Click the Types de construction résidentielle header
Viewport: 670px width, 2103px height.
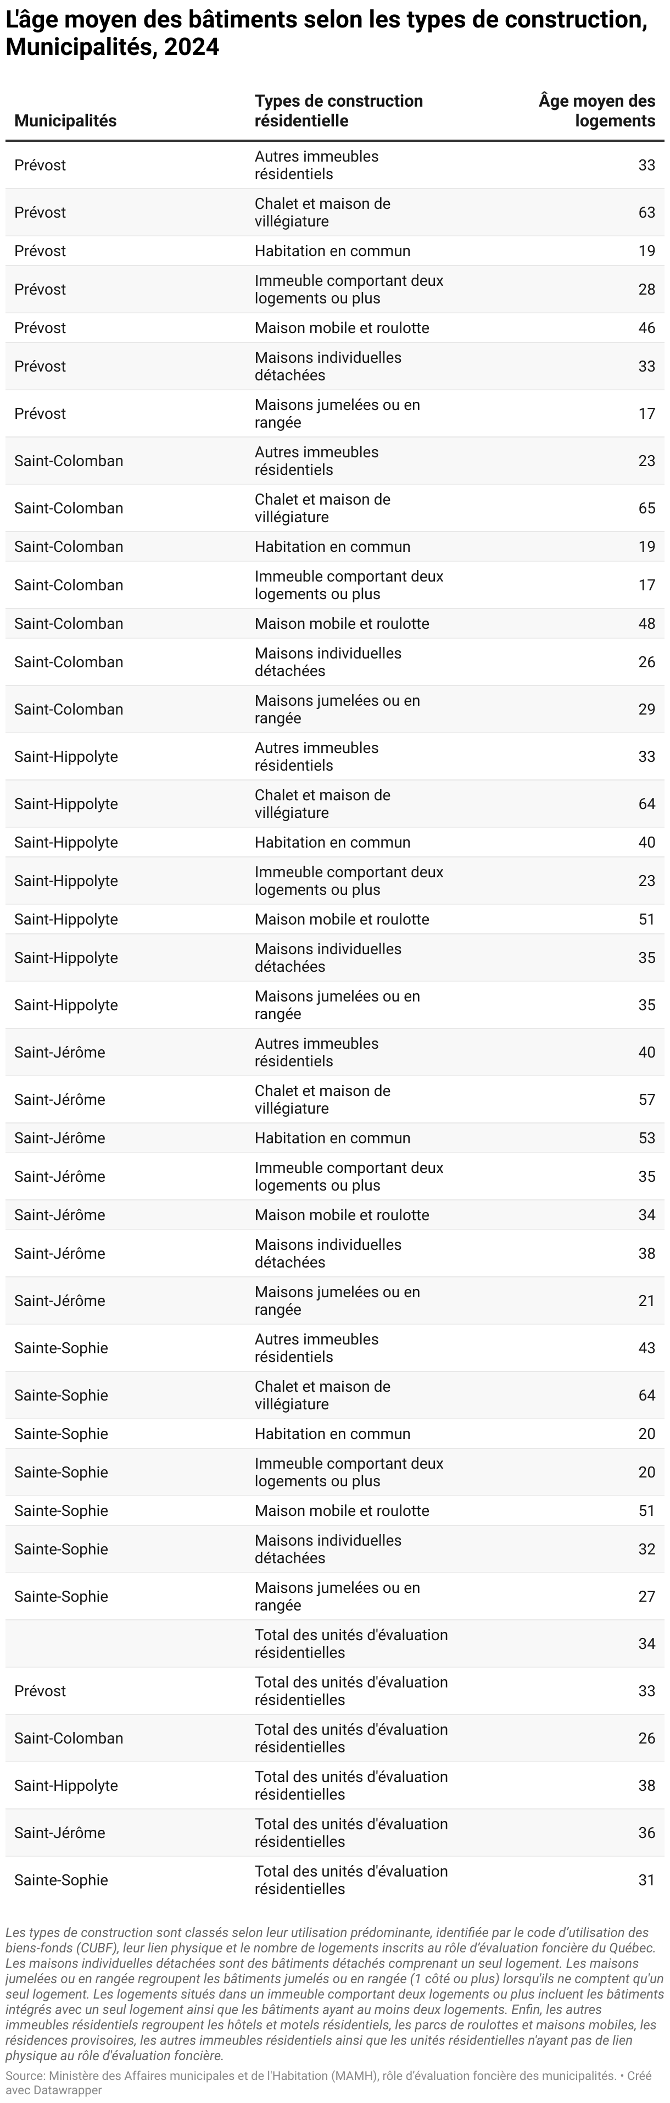(339, 111)
